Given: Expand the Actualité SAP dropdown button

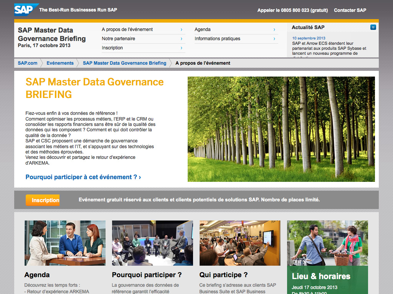Looking at the screenshot, I should (373, 27).
